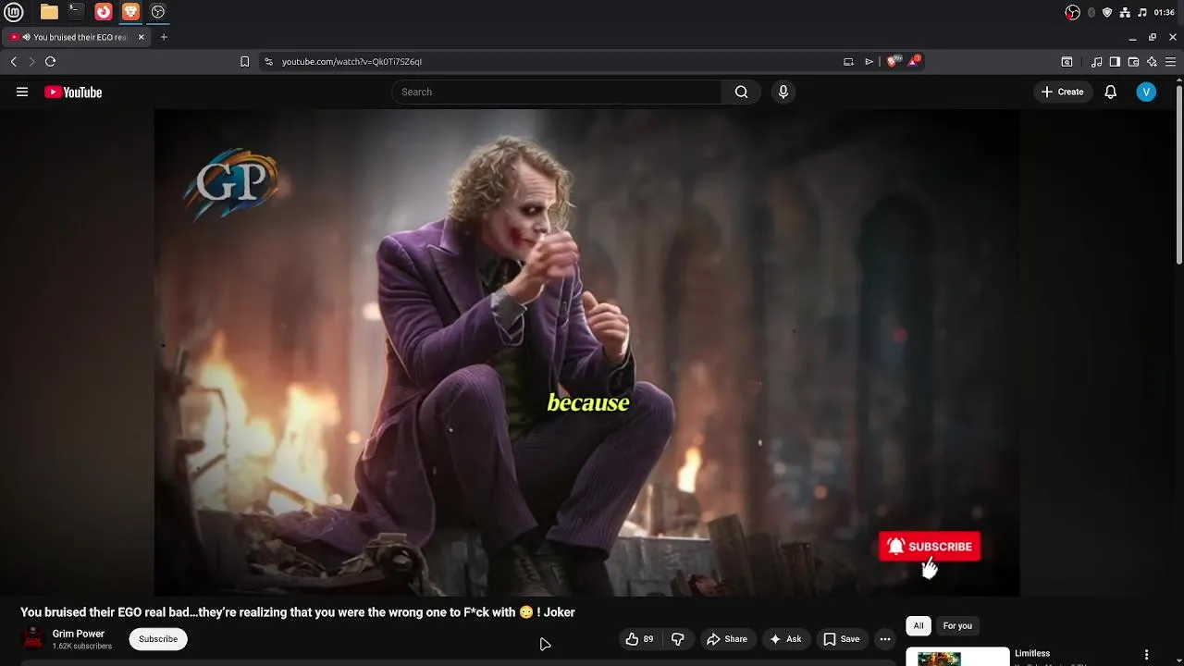Click the video player to pause
The height and width of the screenshot is (666, 1184).
coord(586,352)
